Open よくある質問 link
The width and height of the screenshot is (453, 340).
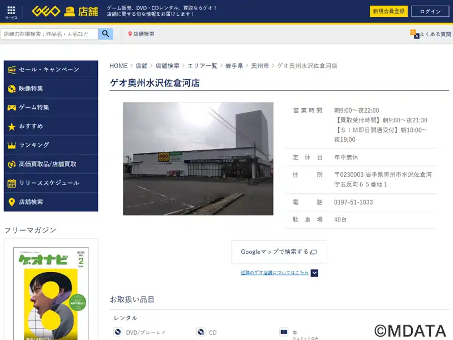[435, 34]
